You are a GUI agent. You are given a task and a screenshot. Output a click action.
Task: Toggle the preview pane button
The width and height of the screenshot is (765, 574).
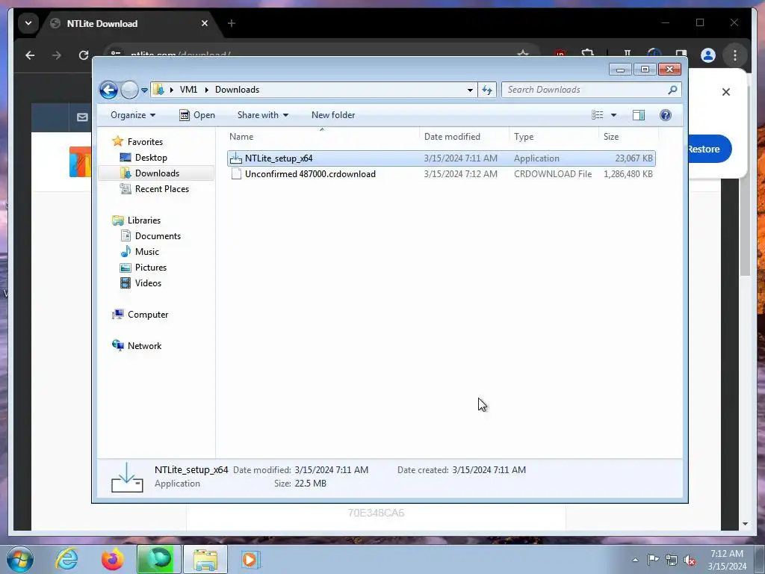[639, 115]
